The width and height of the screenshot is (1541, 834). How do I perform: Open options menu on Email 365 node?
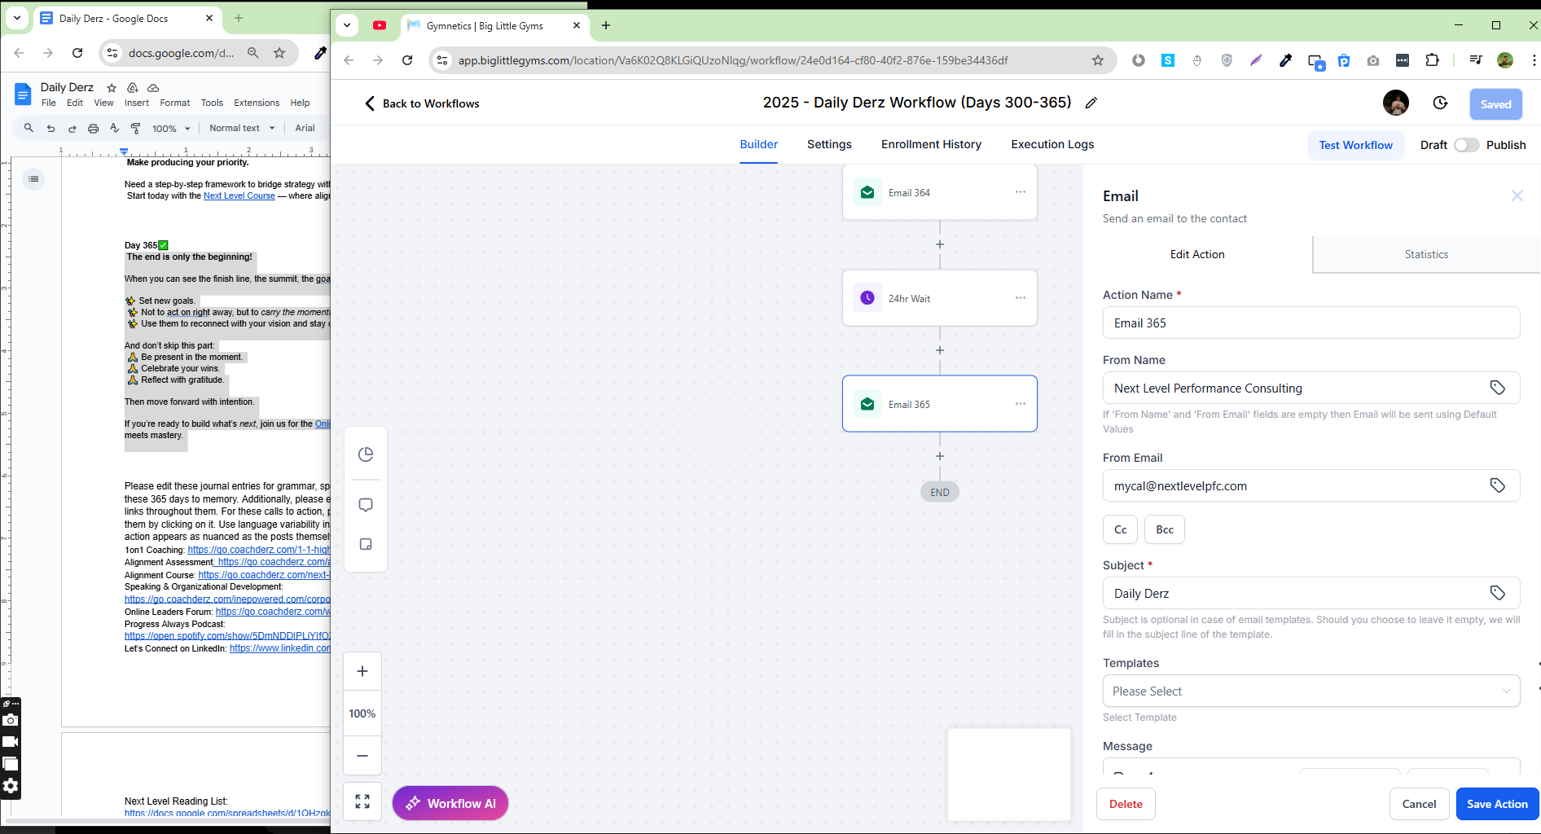click(1020, 404)
